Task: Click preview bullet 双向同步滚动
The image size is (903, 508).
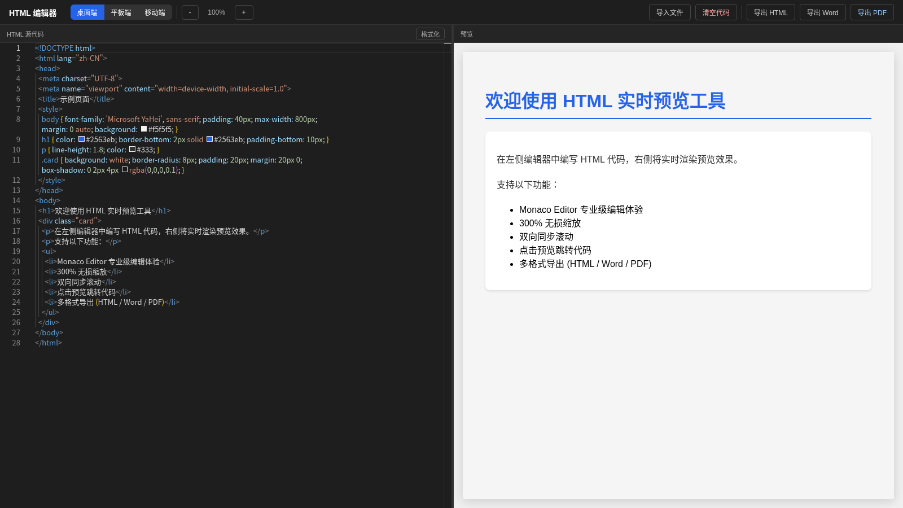Action: [546, 237]
